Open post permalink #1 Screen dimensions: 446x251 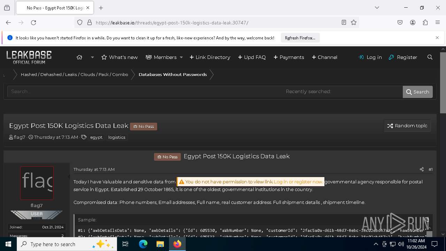(x=431, y=169)
